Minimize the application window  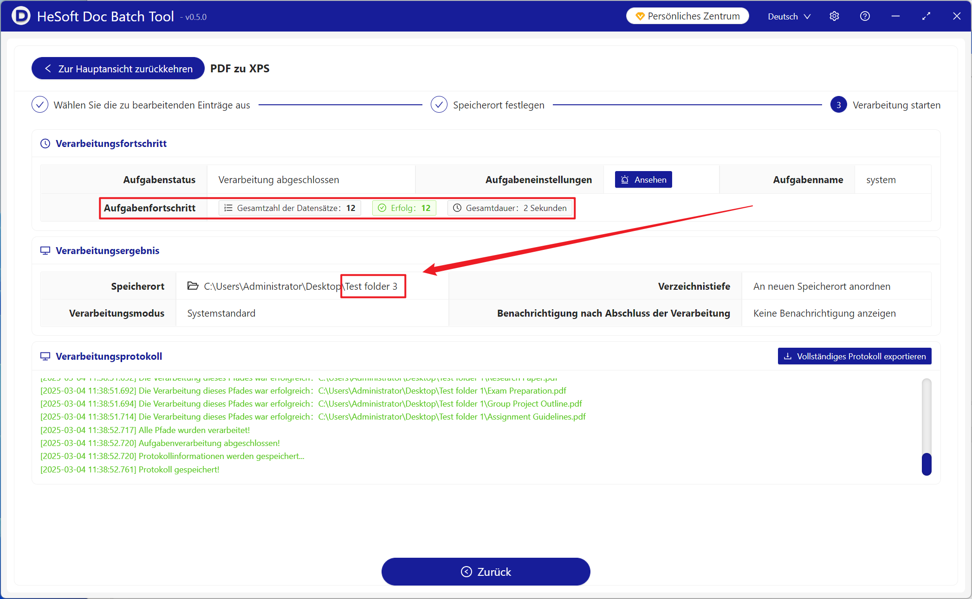[x=895, y=16]
